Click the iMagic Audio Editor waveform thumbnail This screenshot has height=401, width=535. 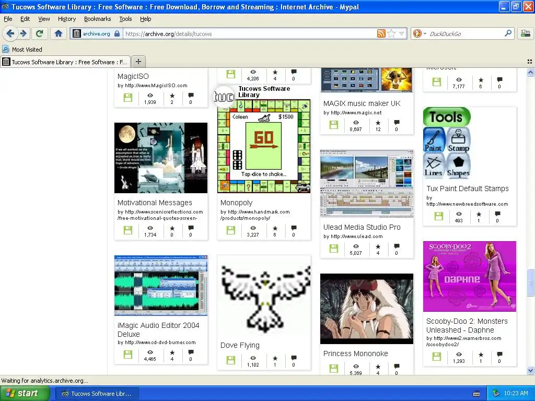(x=161, y=286)
